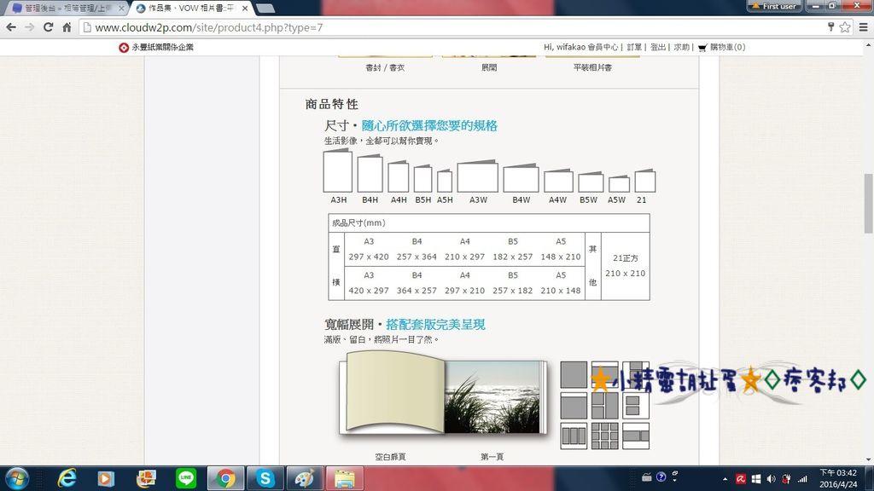
Task: Reload the current page
Action: pos(49,27)
